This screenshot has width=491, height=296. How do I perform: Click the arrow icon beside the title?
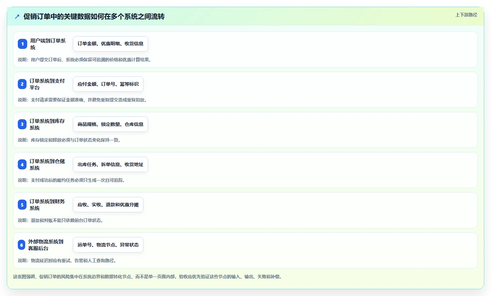point(17,16)
